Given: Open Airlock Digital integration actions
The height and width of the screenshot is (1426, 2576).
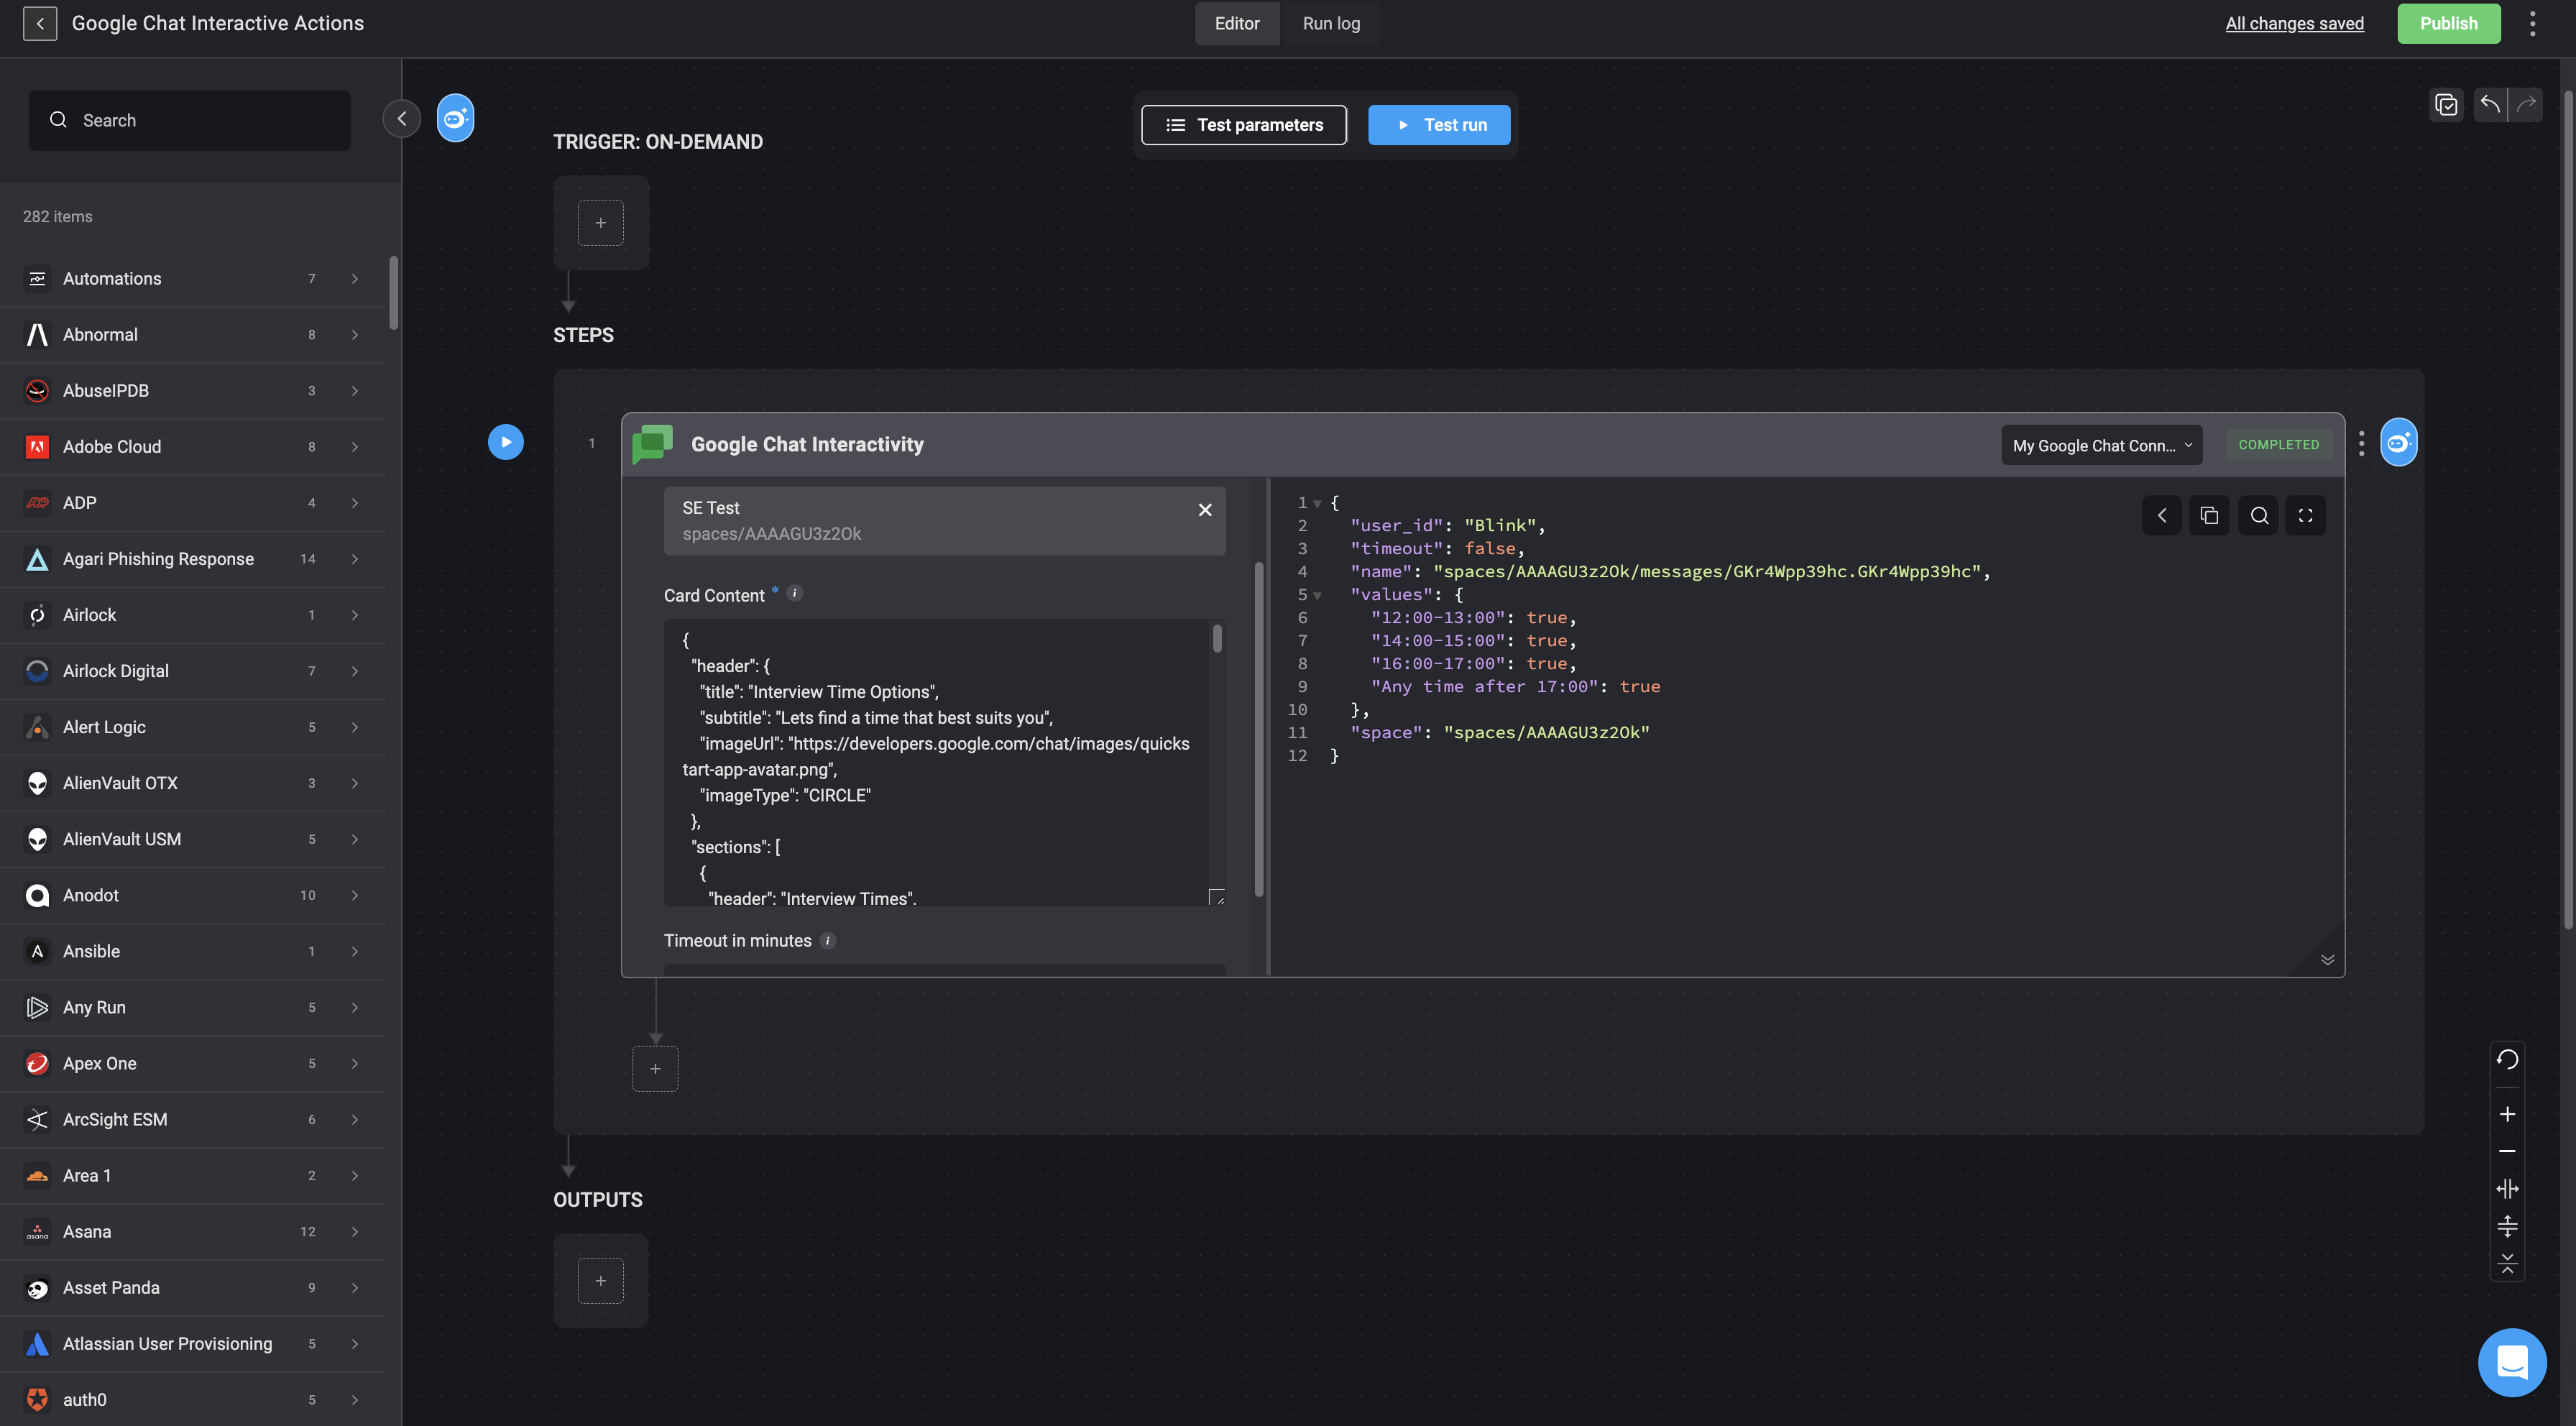Looking at the screenshot, I should [x=193, y=671].
